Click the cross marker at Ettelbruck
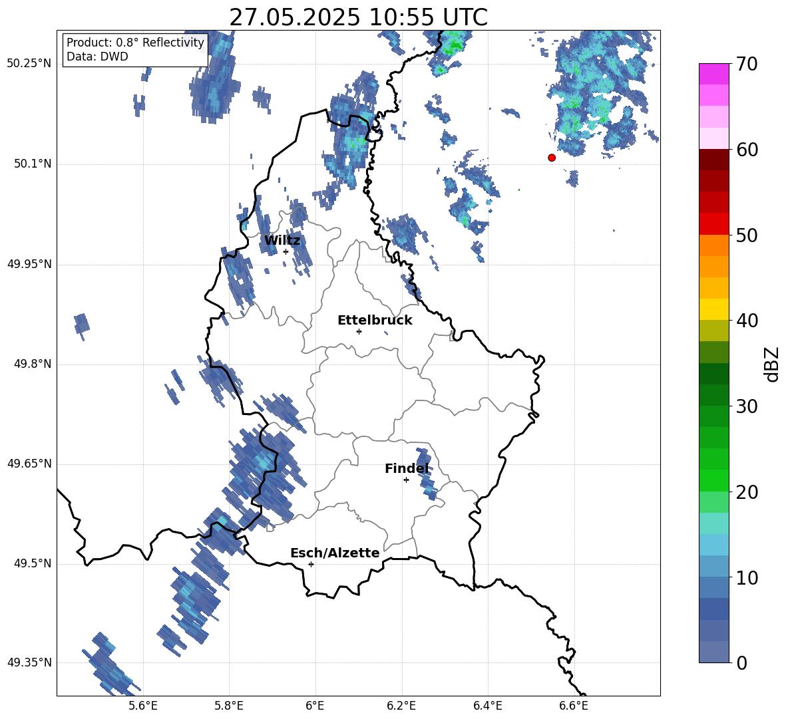The height and width of the screenshot is (719, 788). tap(359, 331)
